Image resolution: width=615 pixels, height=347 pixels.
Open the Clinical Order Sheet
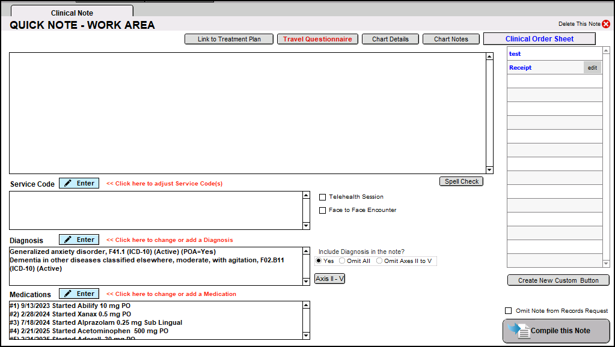point(539,39)
